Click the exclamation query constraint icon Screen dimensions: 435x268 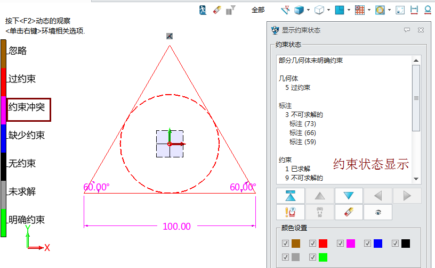(x=291, y=212)
